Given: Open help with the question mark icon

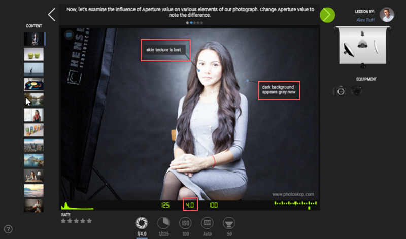Looking at the screenshot, I should [8, 229].
